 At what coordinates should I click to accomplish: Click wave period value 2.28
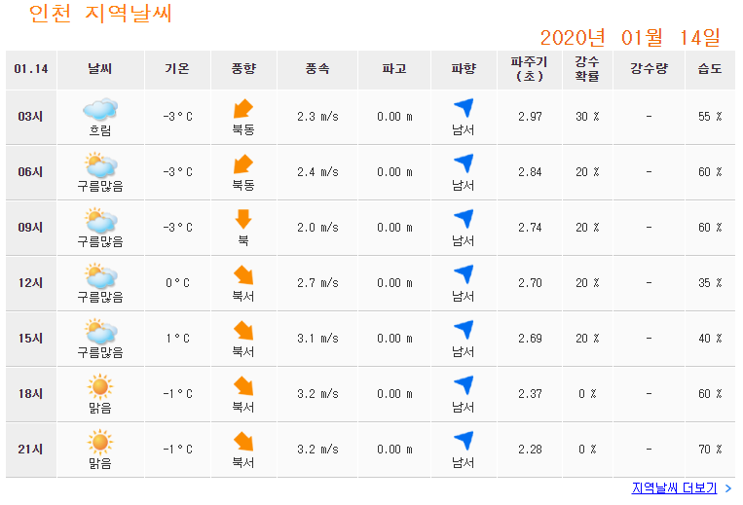530,450
